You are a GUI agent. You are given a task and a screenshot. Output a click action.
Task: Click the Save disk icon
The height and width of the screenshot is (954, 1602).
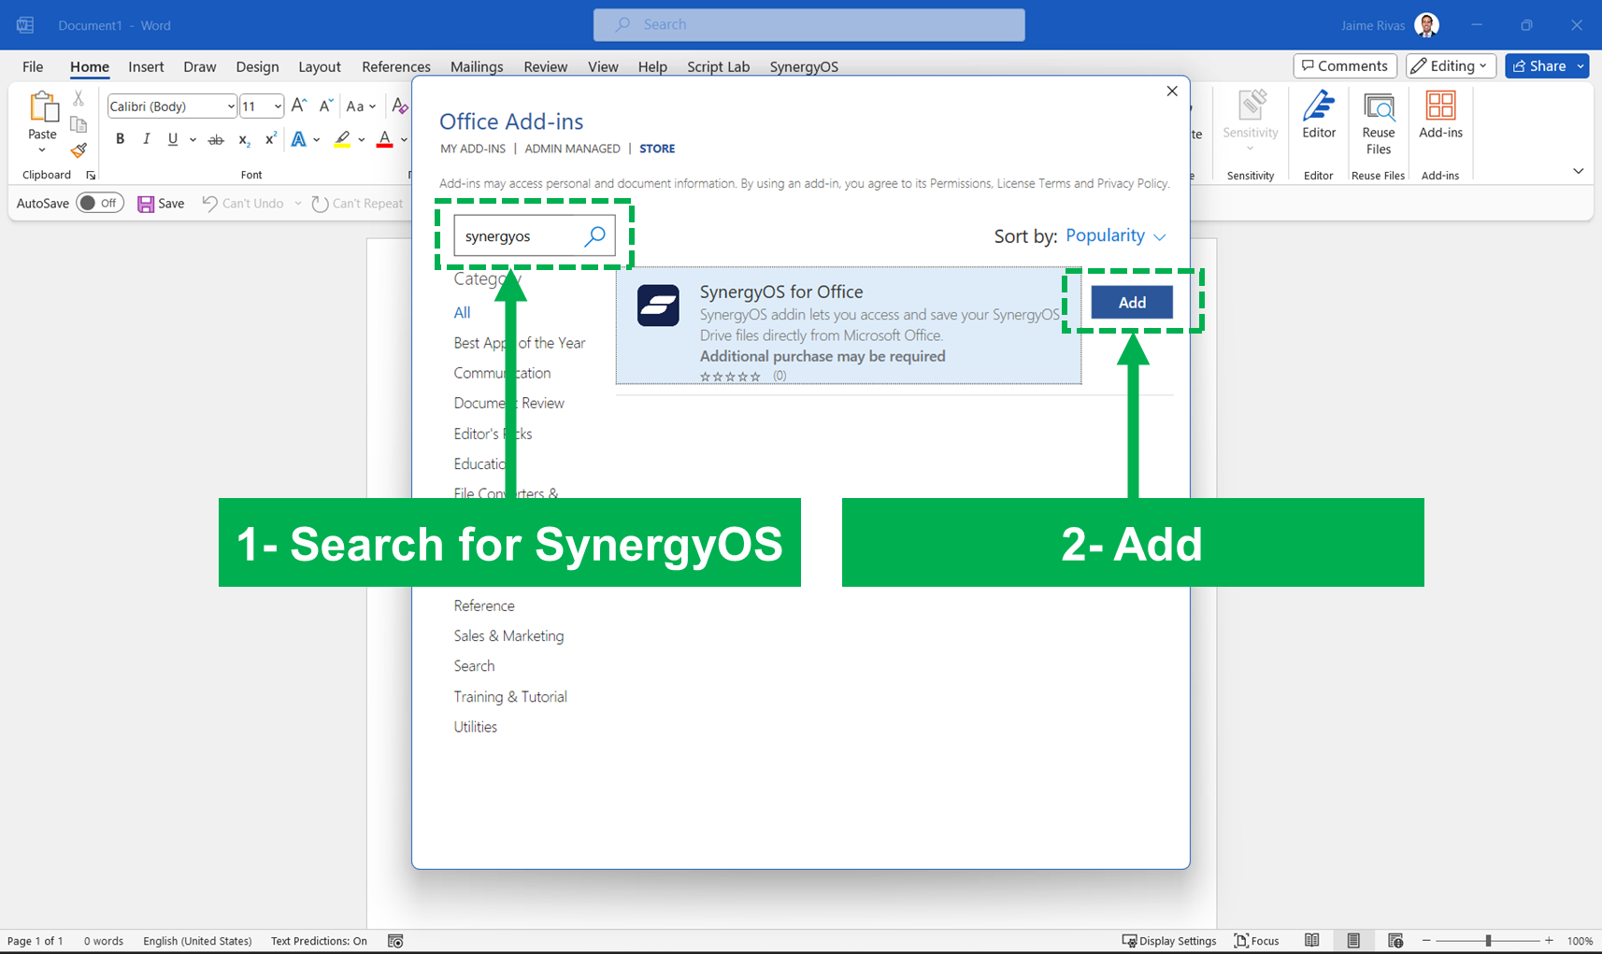click(146, 204)
